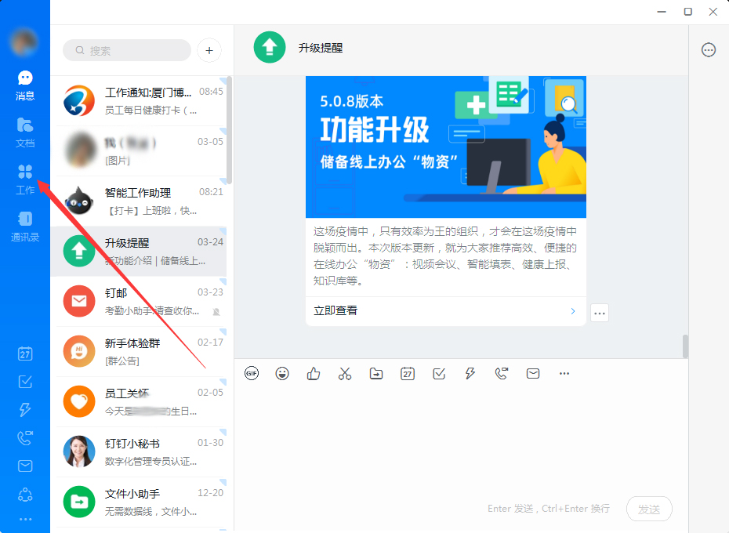Screen dimensions: 729x533
Task: Switch to the 通讯录 (Contacts) section
Action: (x=24, y=227)
